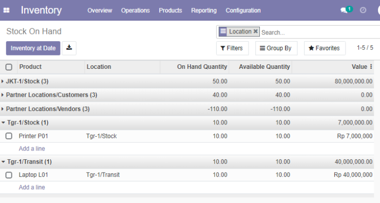Image resolution: width=380 pixels, height=203 pixels.
Task: Open the conversations chat icon
Action: (344, 10)
